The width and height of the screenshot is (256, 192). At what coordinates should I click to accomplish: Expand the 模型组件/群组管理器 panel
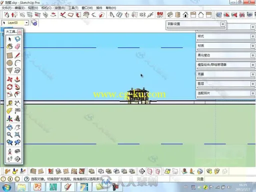(x=253, y=64)
